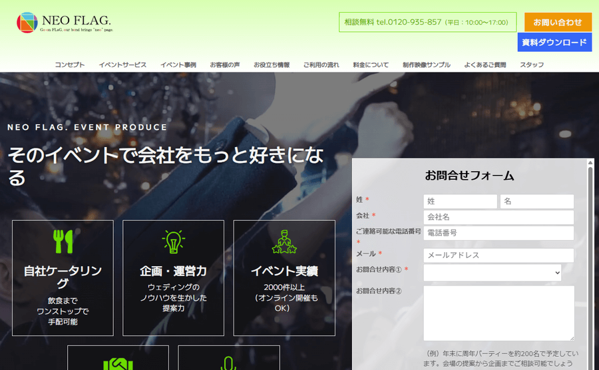Click the 自社ケータリング card title

click(x=63, y=277)
